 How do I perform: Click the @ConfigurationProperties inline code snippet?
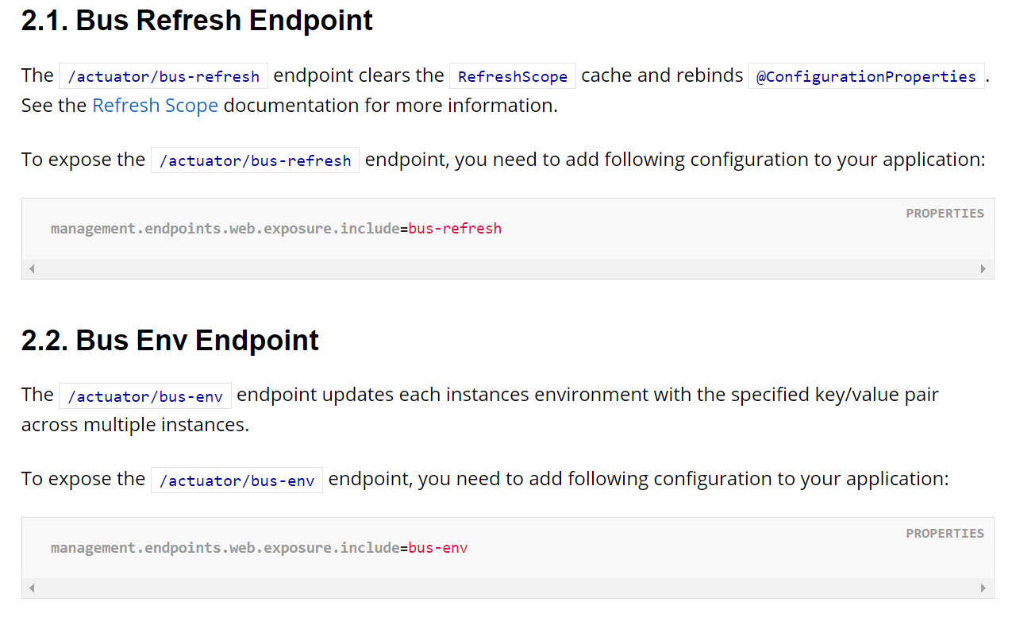[866, 77]
